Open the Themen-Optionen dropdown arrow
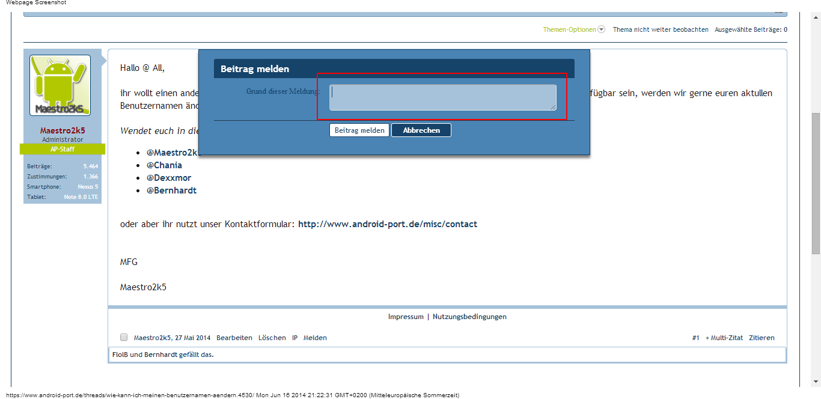The image size is (821, 399). click(x=601, y=29)
